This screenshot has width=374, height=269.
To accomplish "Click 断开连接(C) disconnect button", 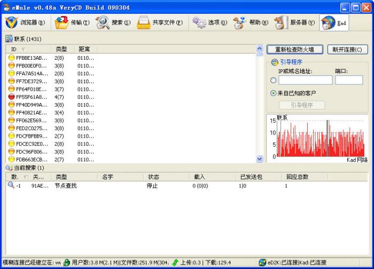I will [347, 50].
